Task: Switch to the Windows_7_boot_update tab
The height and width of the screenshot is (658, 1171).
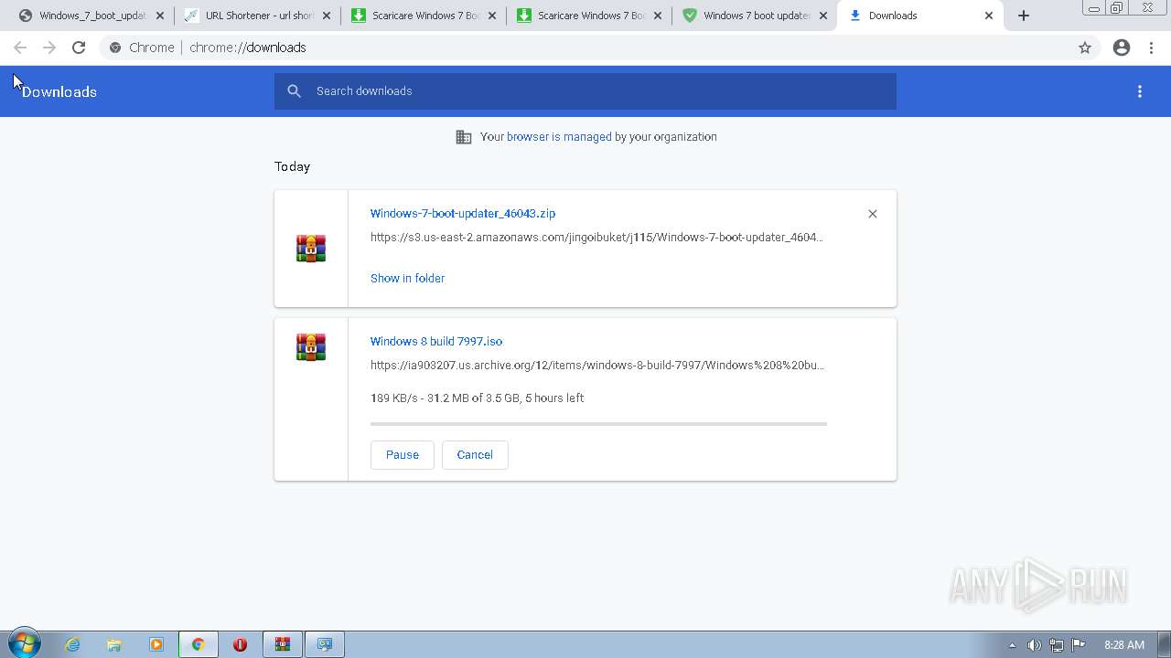Action: coord(91,16)
